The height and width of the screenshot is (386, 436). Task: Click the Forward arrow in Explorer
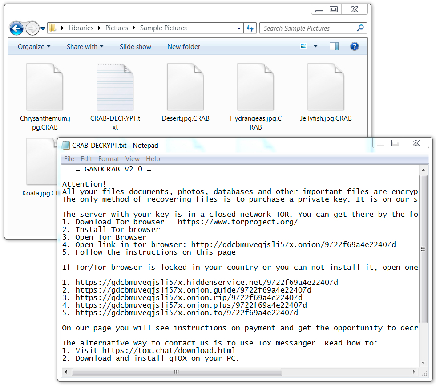pos(32,28)
